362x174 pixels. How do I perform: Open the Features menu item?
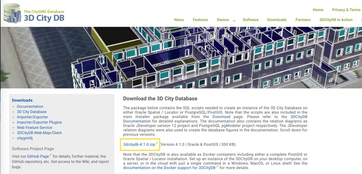[x=200, y=20]
